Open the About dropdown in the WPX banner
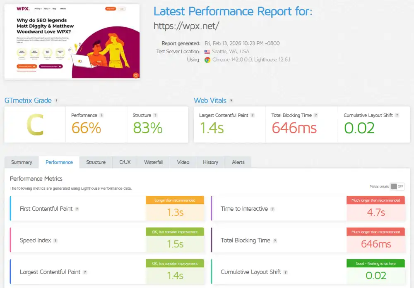414x288 pixels. (47, 8)
